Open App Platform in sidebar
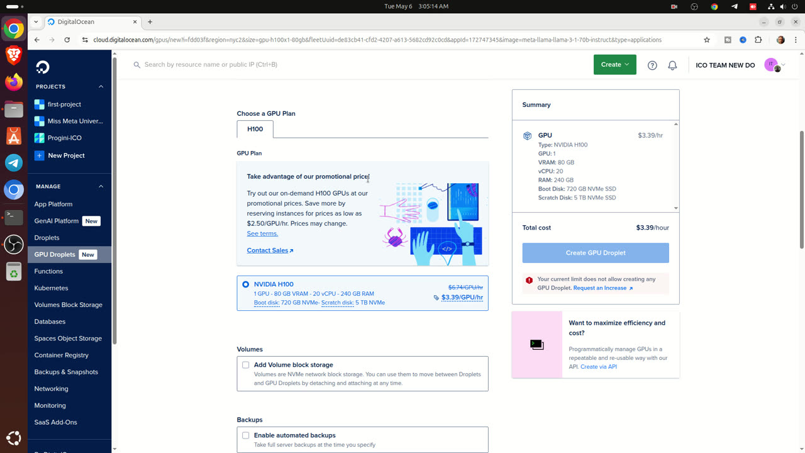 click(x=53, y=204)
